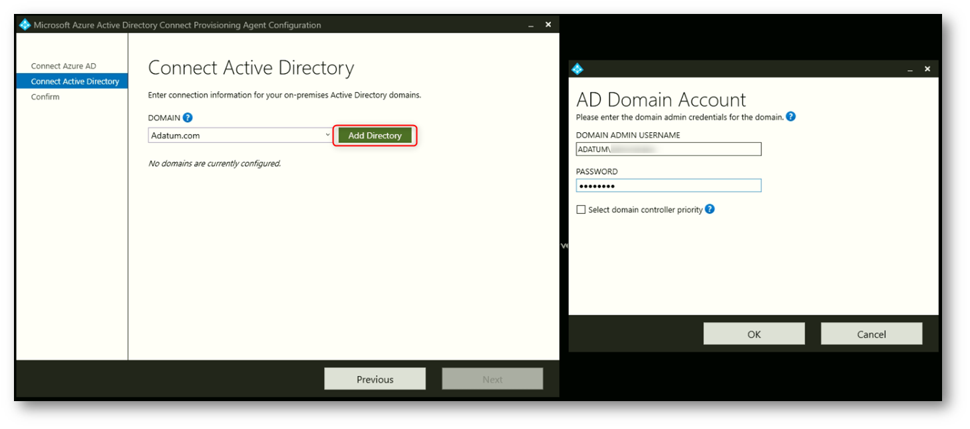Image resolution: width=970 pixels, height=429 pixels.
Task: Go to Connect Azure AD step
Action: [x=63, y=66]
